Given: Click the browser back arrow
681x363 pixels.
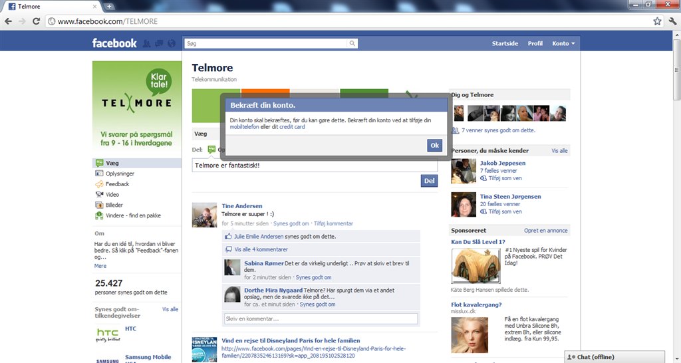Looking at the screenshot, I should click(x=8, y=21).
